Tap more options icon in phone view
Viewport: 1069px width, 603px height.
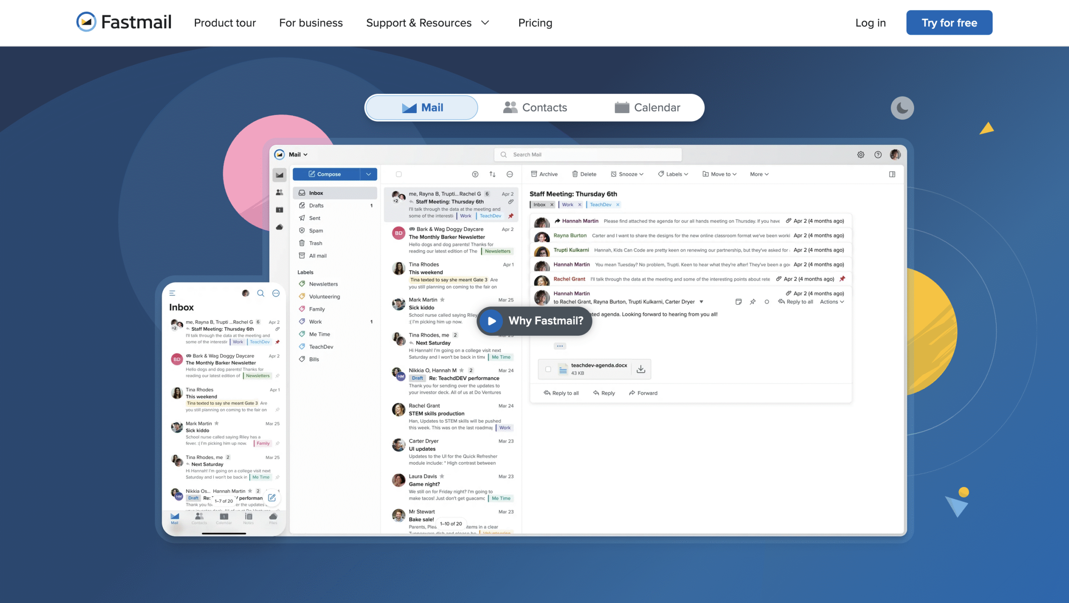point(276,293)
